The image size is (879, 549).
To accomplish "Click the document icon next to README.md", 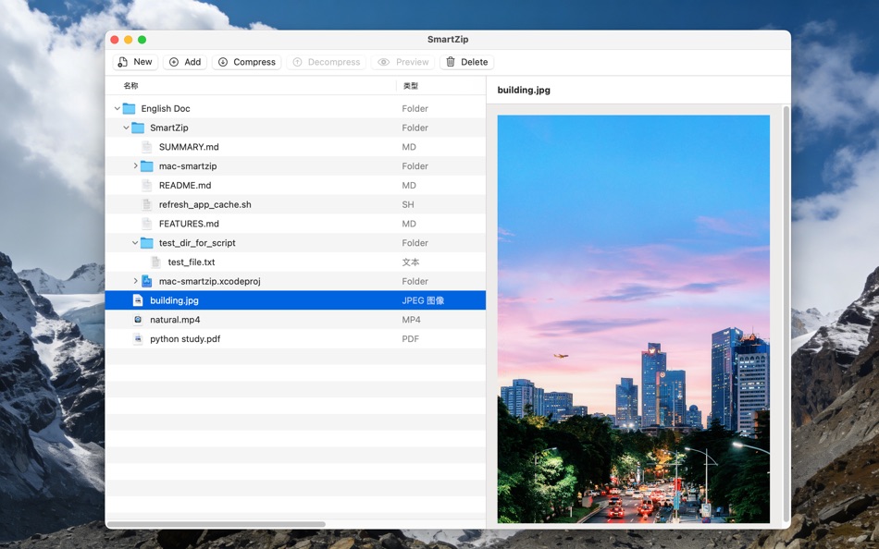I will coord(145,185).
